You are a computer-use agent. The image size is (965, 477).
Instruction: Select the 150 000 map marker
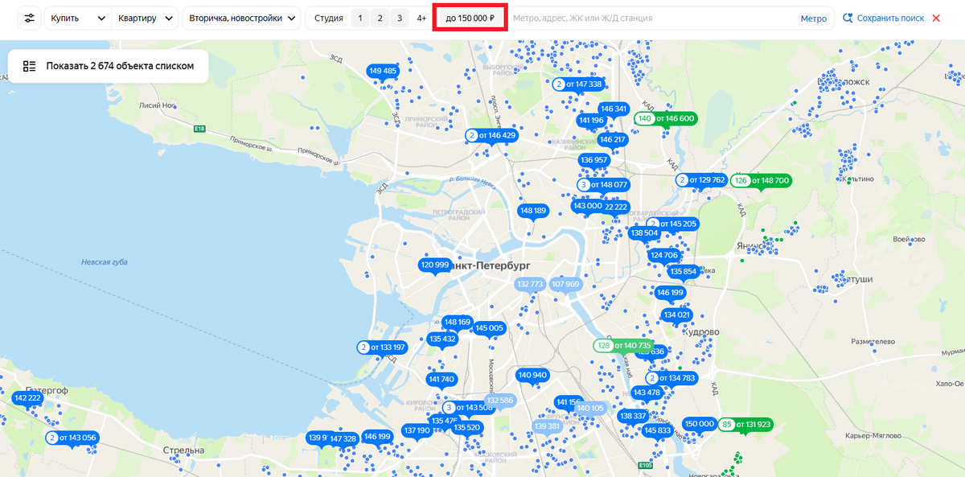699,424
